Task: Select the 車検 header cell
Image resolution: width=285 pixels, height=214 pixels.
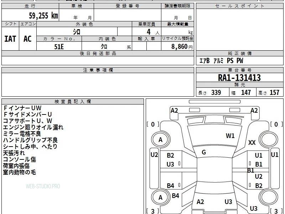Action: [x=77, y=6]
